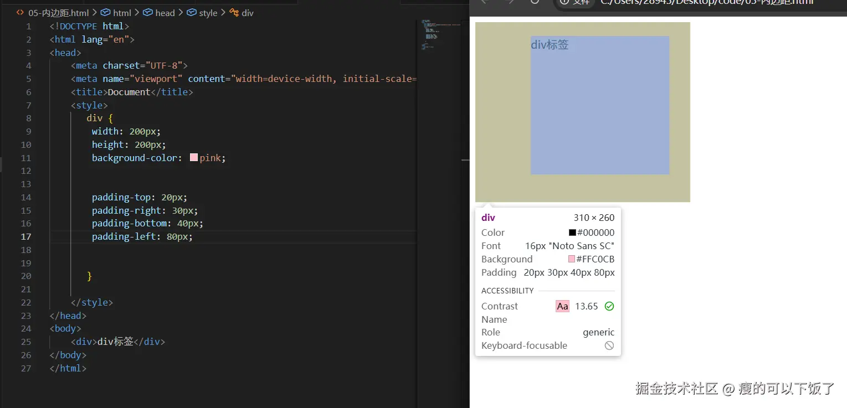The width and height of the screenshot is (847, 408).
Task: Click the opening <body> tag line
Action: pos(65,328)
